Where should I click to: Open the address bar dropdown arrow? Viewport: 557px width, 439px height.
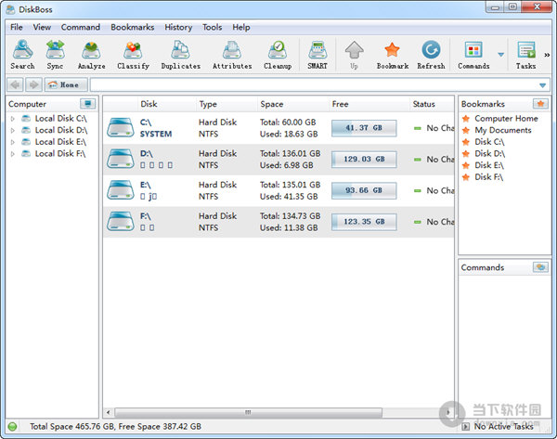tap(542, 85)
